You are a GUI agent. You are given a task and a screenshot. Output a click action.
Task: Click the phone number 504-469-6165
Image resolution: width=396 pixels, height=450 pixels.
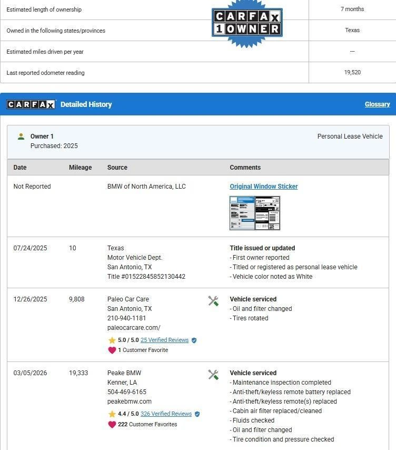pyautogui.click(x=127, y=392)
